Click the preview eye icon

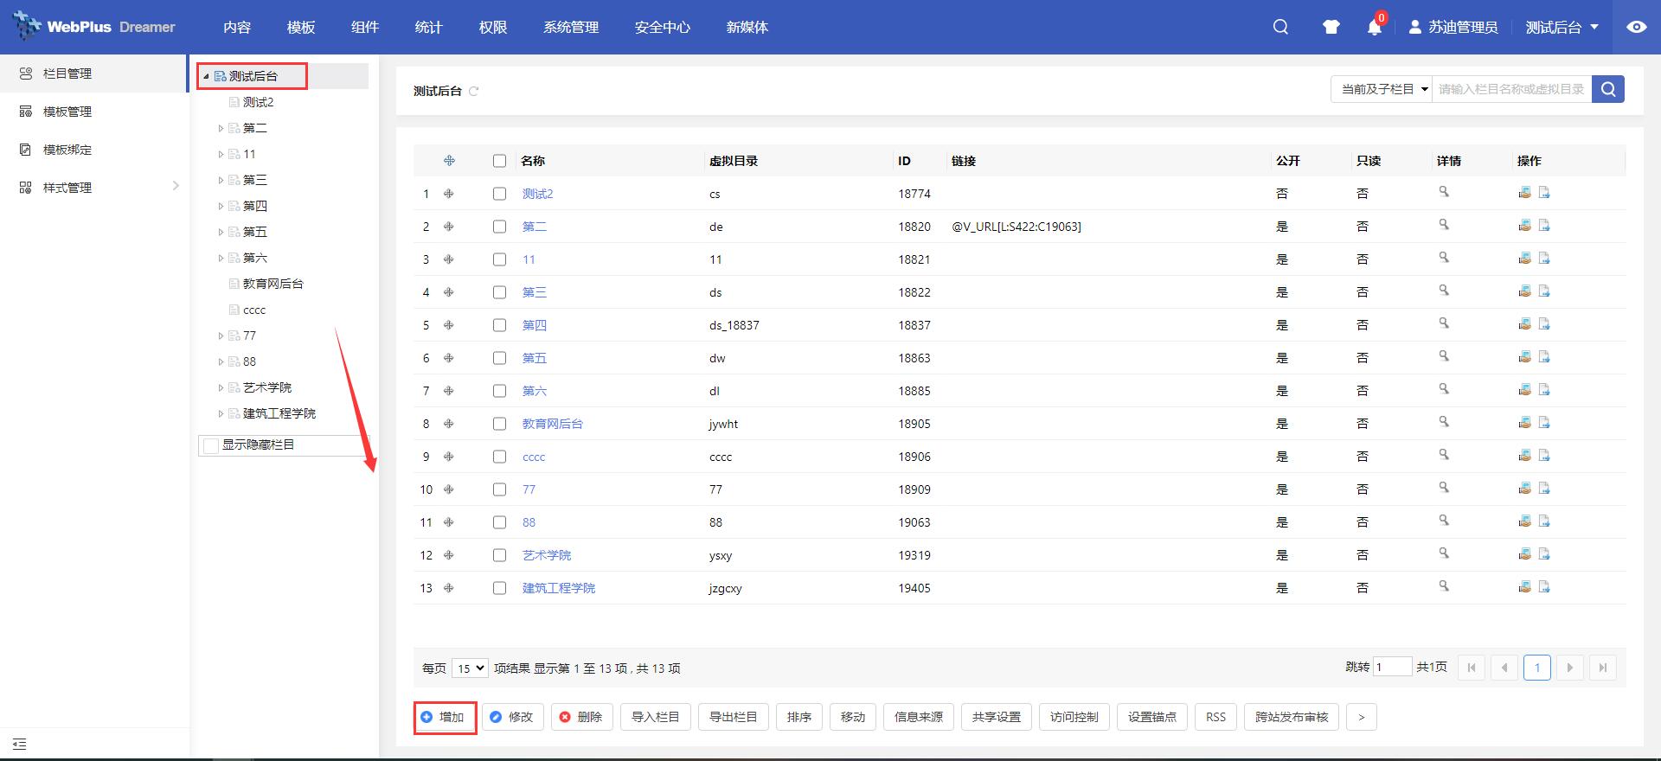click(1636, 27)
